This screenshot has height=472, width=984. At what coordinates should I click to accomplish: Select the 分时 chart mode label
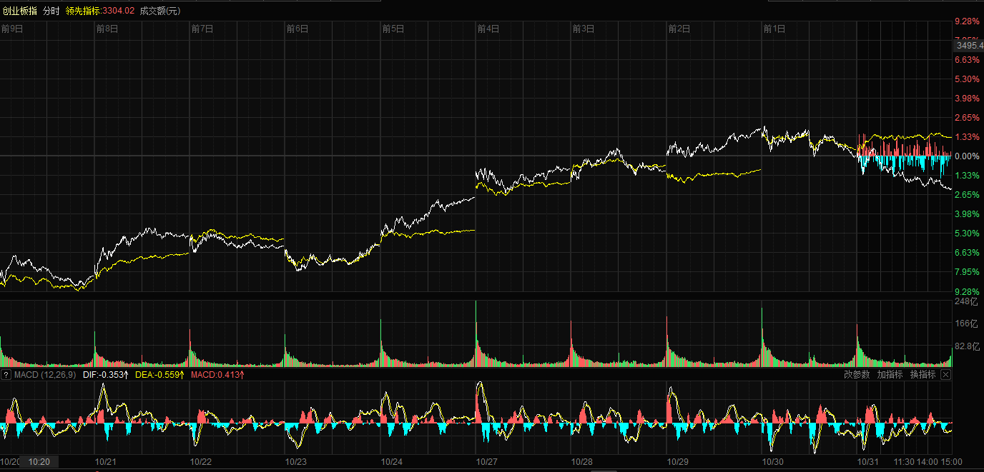tap(51, 11)
